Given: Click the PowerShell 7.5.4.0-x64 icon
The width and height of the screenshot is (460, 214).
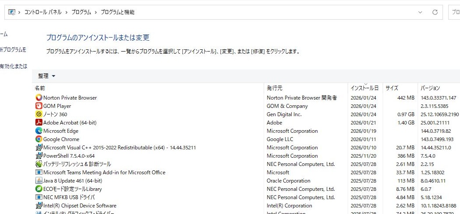Looking at the screenshot, I should pos(39,156).
